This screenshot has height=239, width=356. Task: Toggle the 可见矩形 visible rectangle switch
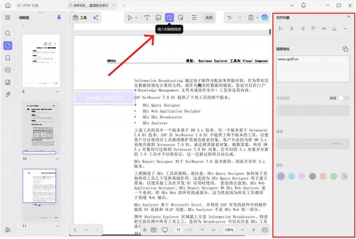343,98
